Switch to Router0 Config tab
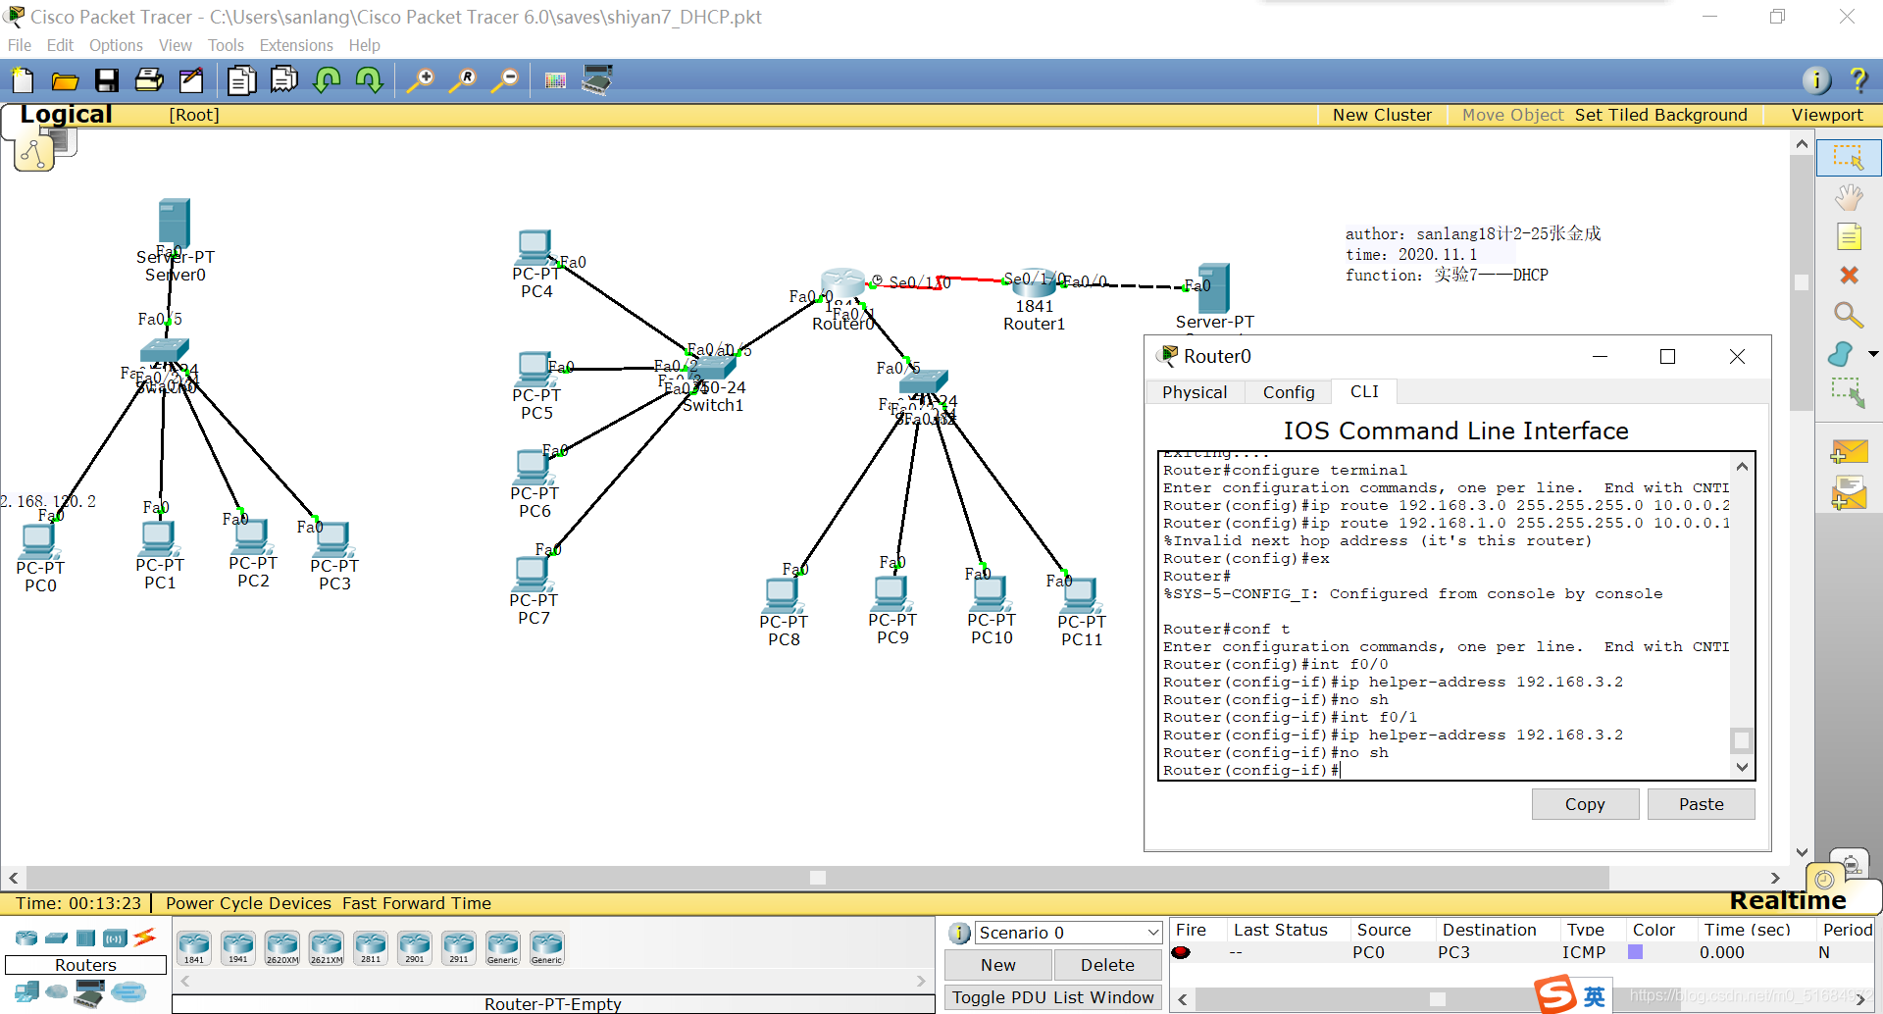 tap(1289, 392)
